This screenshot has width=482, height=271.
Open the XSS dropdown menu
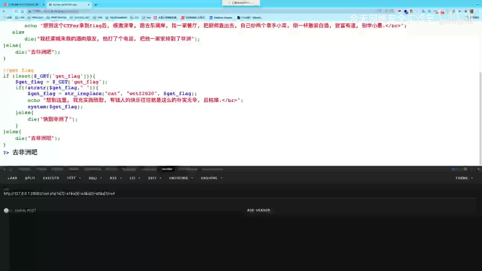116,178
